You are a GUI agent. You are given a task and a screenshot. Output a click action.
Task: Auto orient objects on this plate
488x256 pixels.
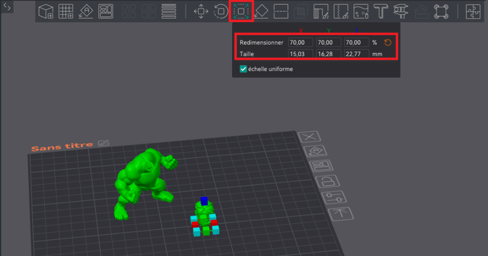coord(316,151)
